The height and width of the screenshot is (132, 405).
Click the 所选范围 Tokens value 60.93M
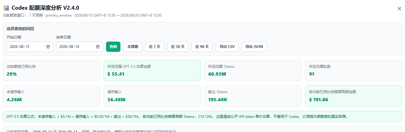217,74
